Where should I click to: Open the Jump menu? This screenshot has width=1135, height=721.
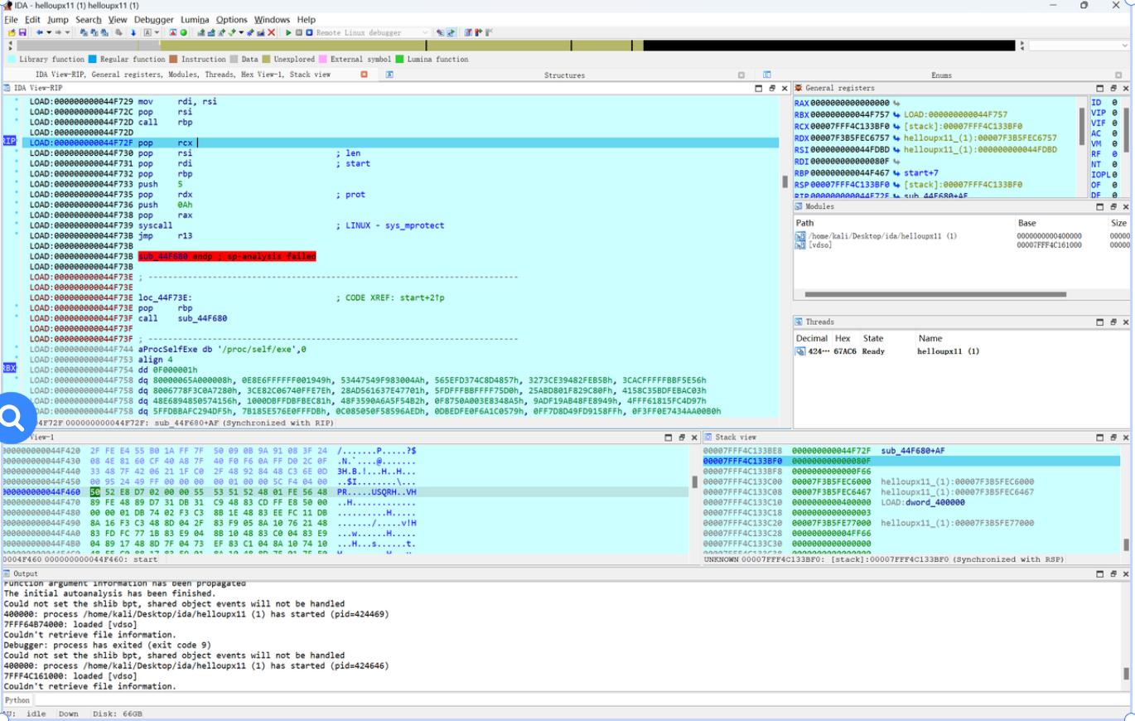58,19
